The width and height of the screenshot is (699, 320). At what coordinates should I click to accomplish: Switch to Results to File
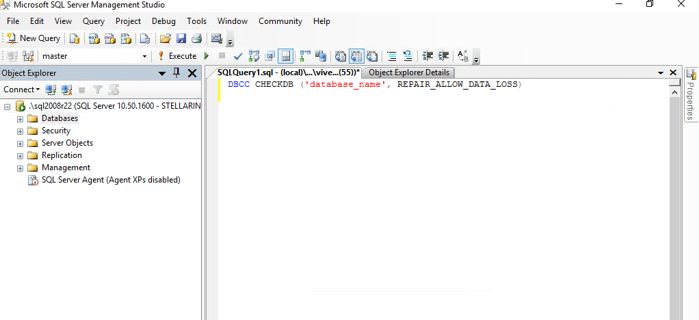[x=372, y=56]
